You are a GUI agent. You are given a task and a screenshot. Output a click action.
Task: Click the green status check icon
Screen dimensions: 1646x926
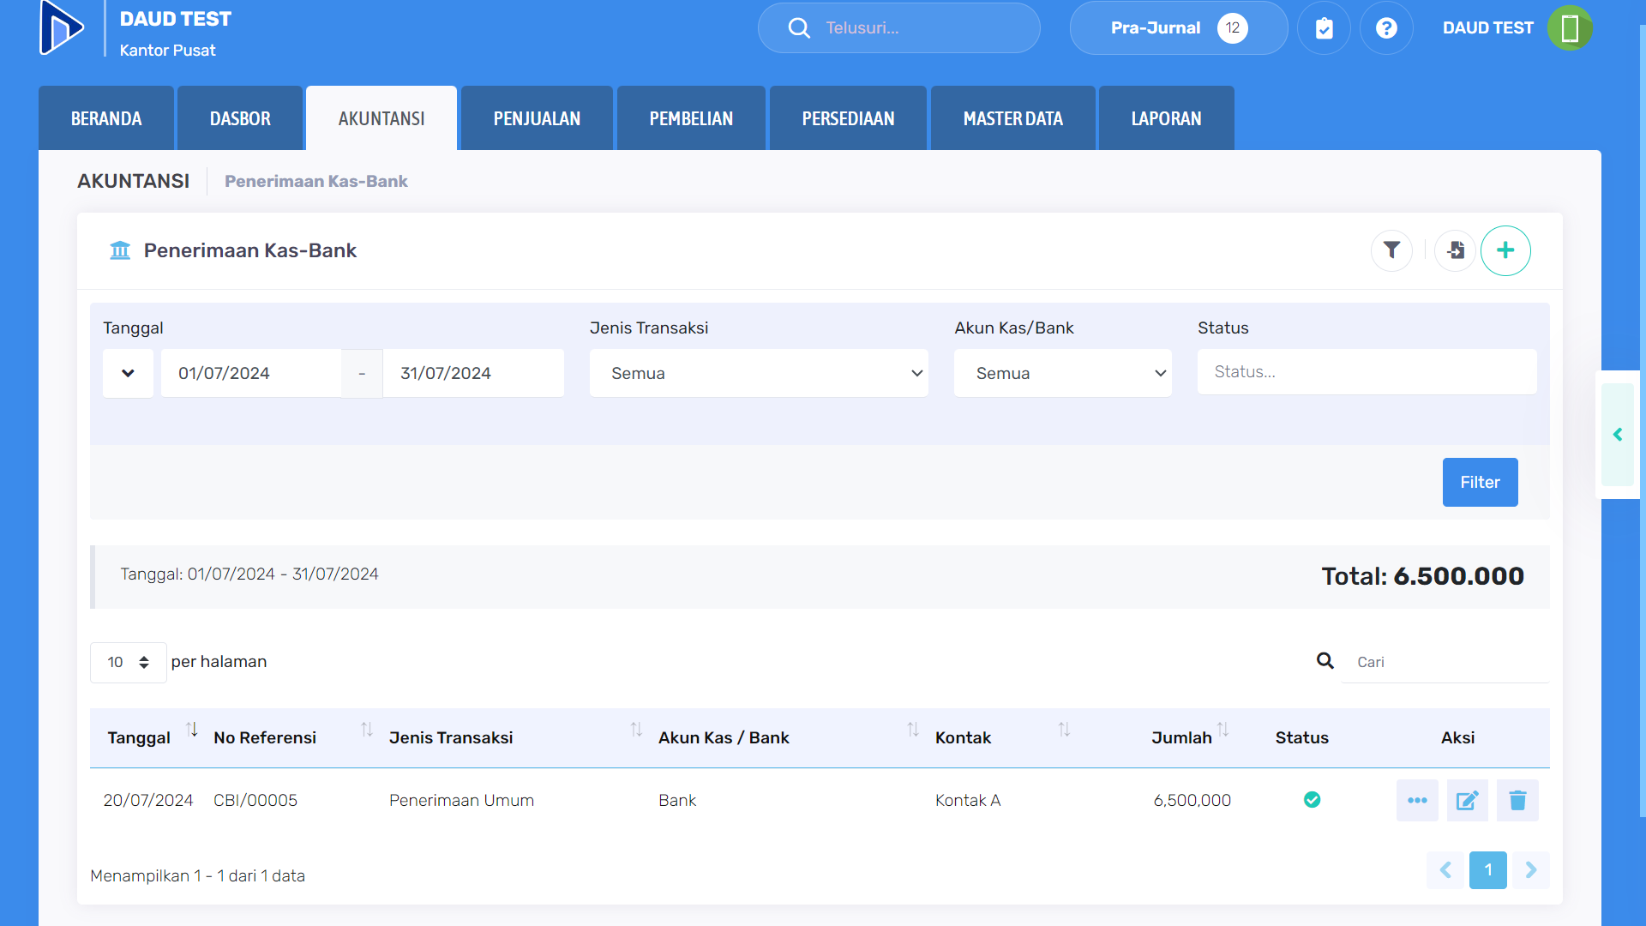[1312, 800]
